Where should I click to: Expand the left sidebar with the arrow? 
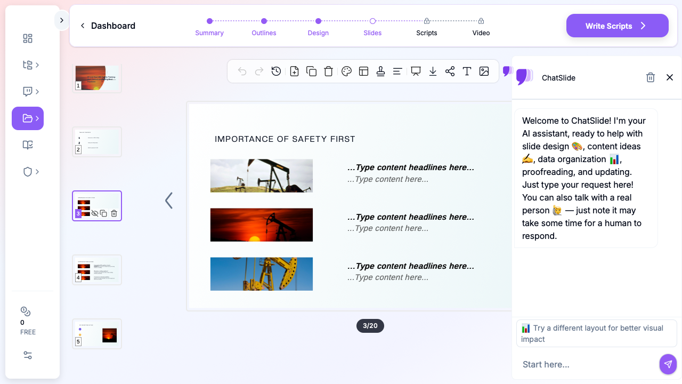[x=62, y=20]
